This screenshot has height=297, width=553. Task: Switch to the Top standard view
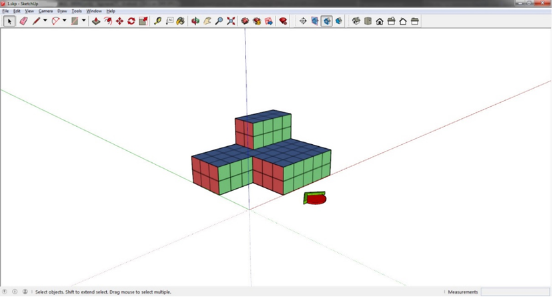pos(368,21)
